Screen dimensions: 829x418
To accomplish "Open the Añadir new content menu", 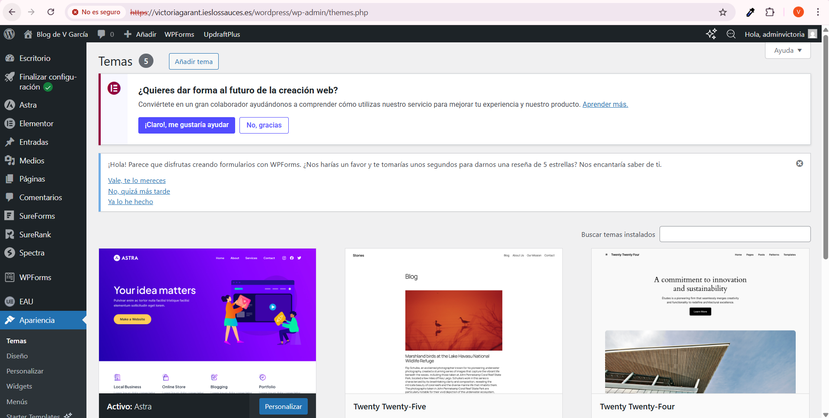I will 140,34.
